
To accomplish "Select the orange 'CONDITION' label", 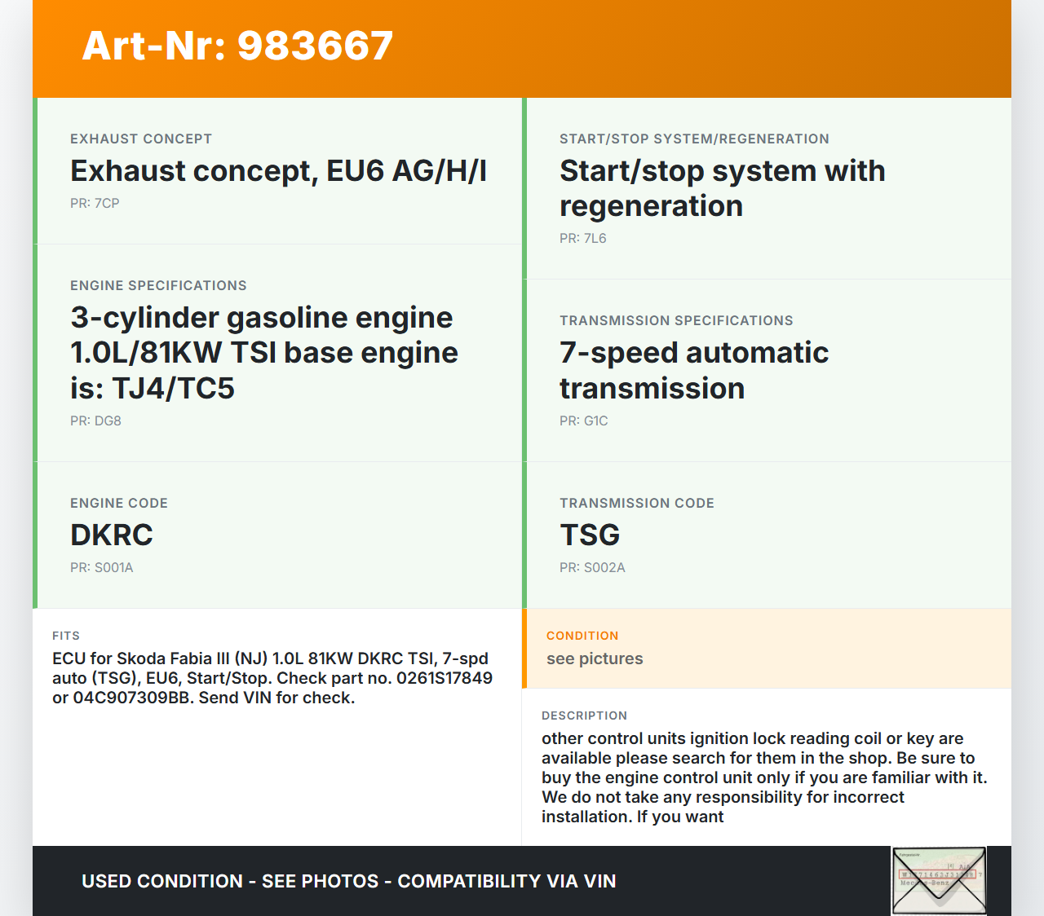I will pos(582,636).
